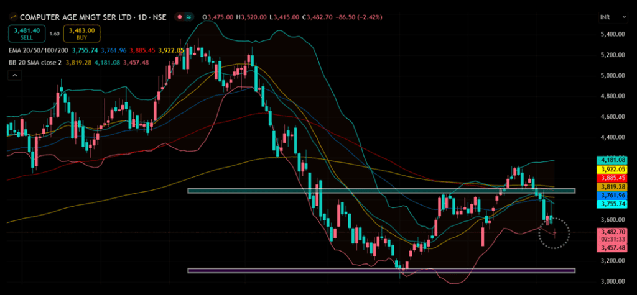Click the high price H3,520.00 in header
Screen dimensions: 637x295
click(x=252, y=17)
